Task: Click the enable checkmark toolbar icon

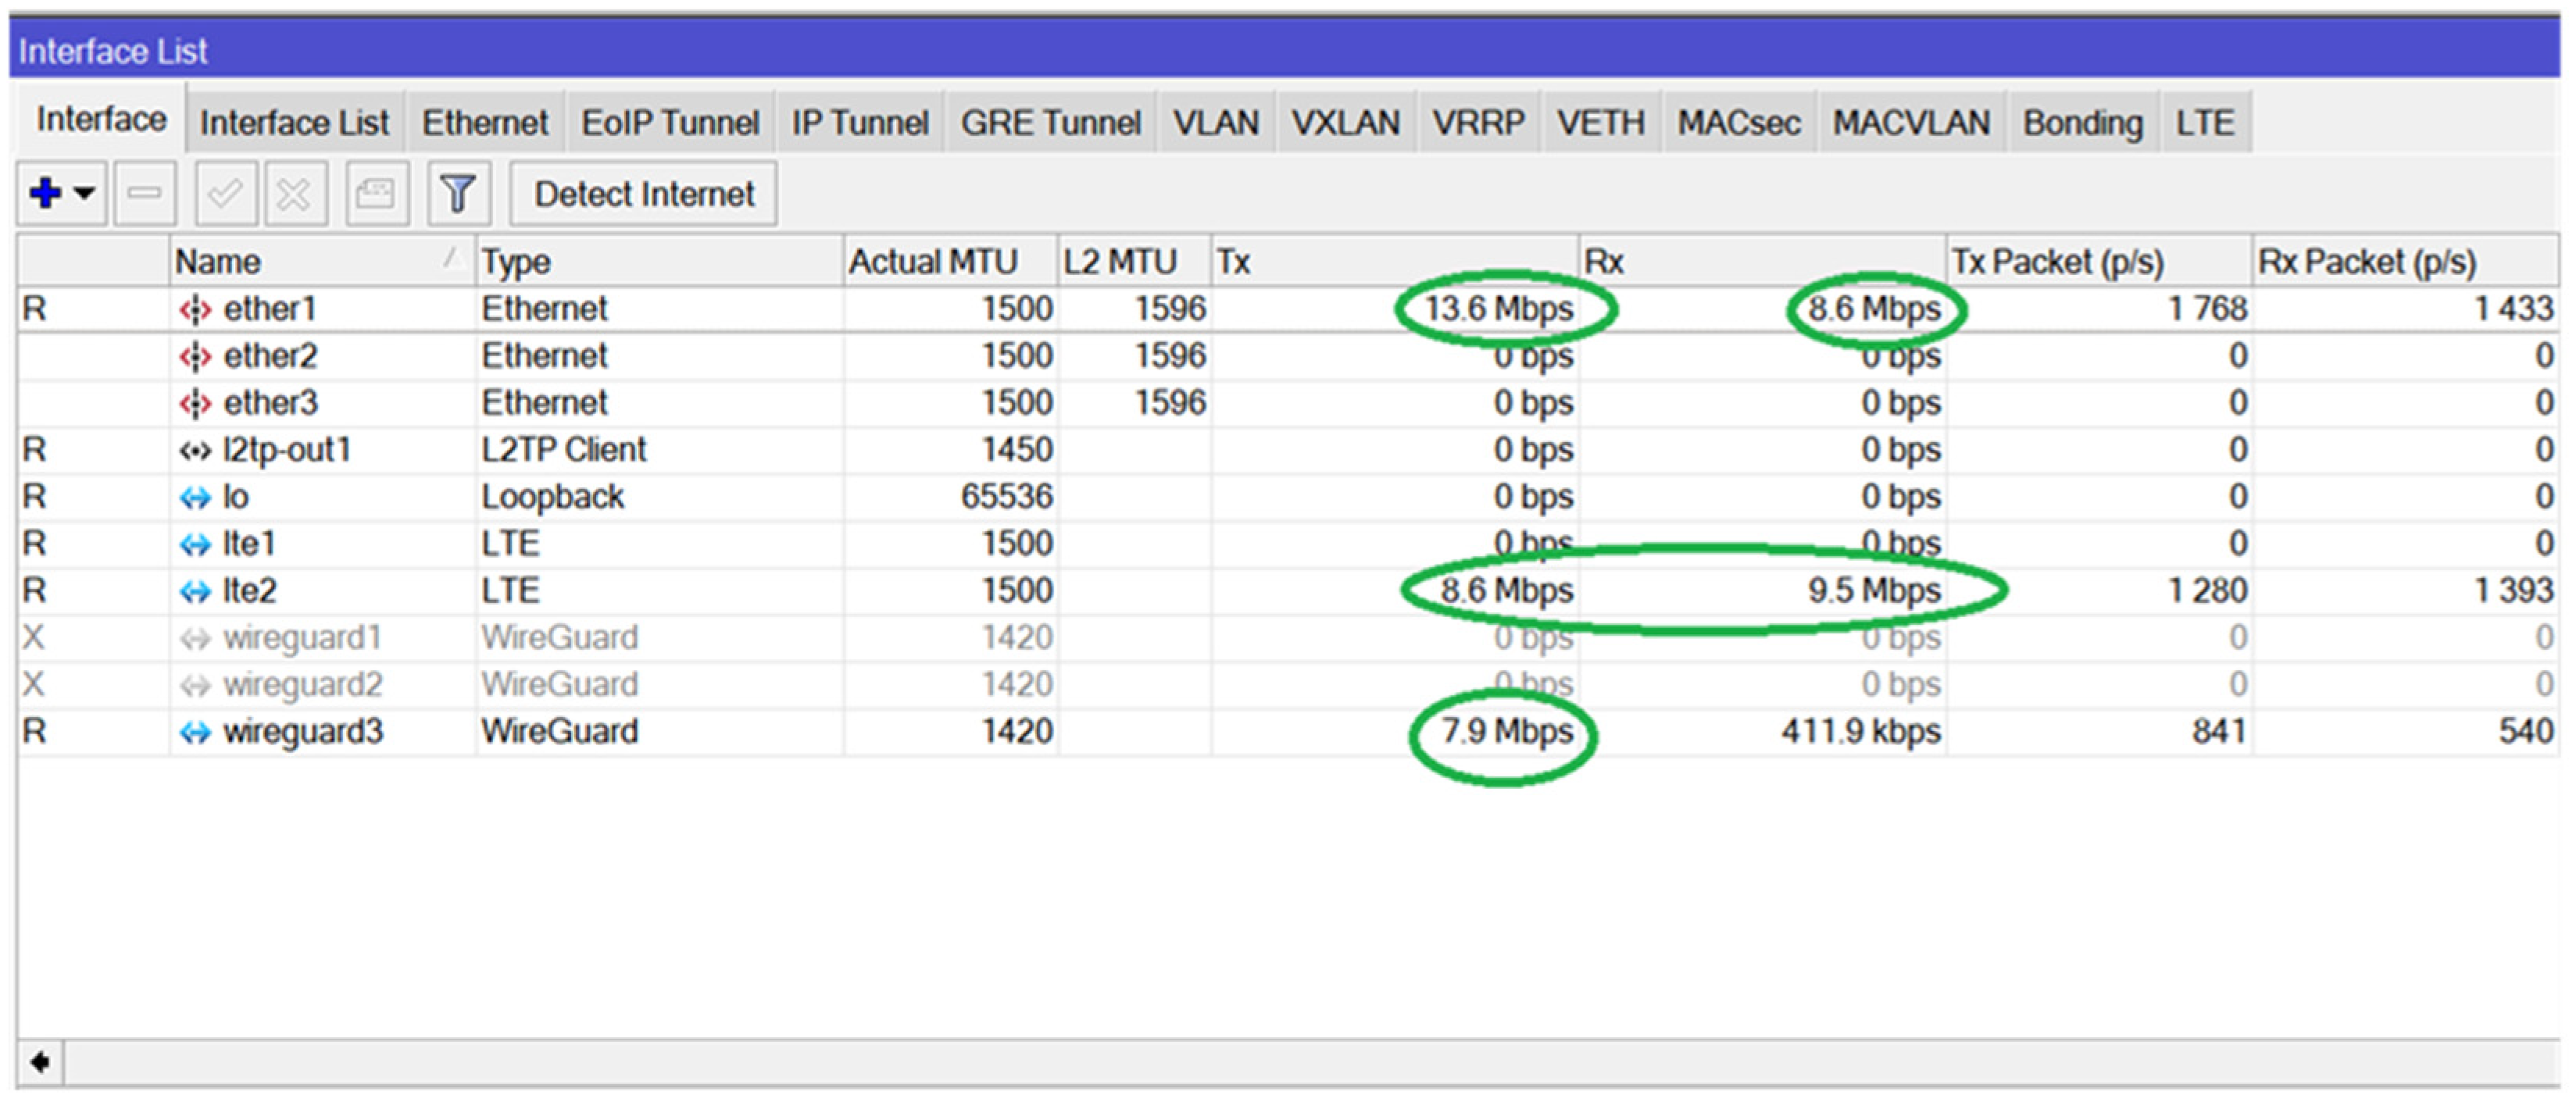Action: [225, 192]
